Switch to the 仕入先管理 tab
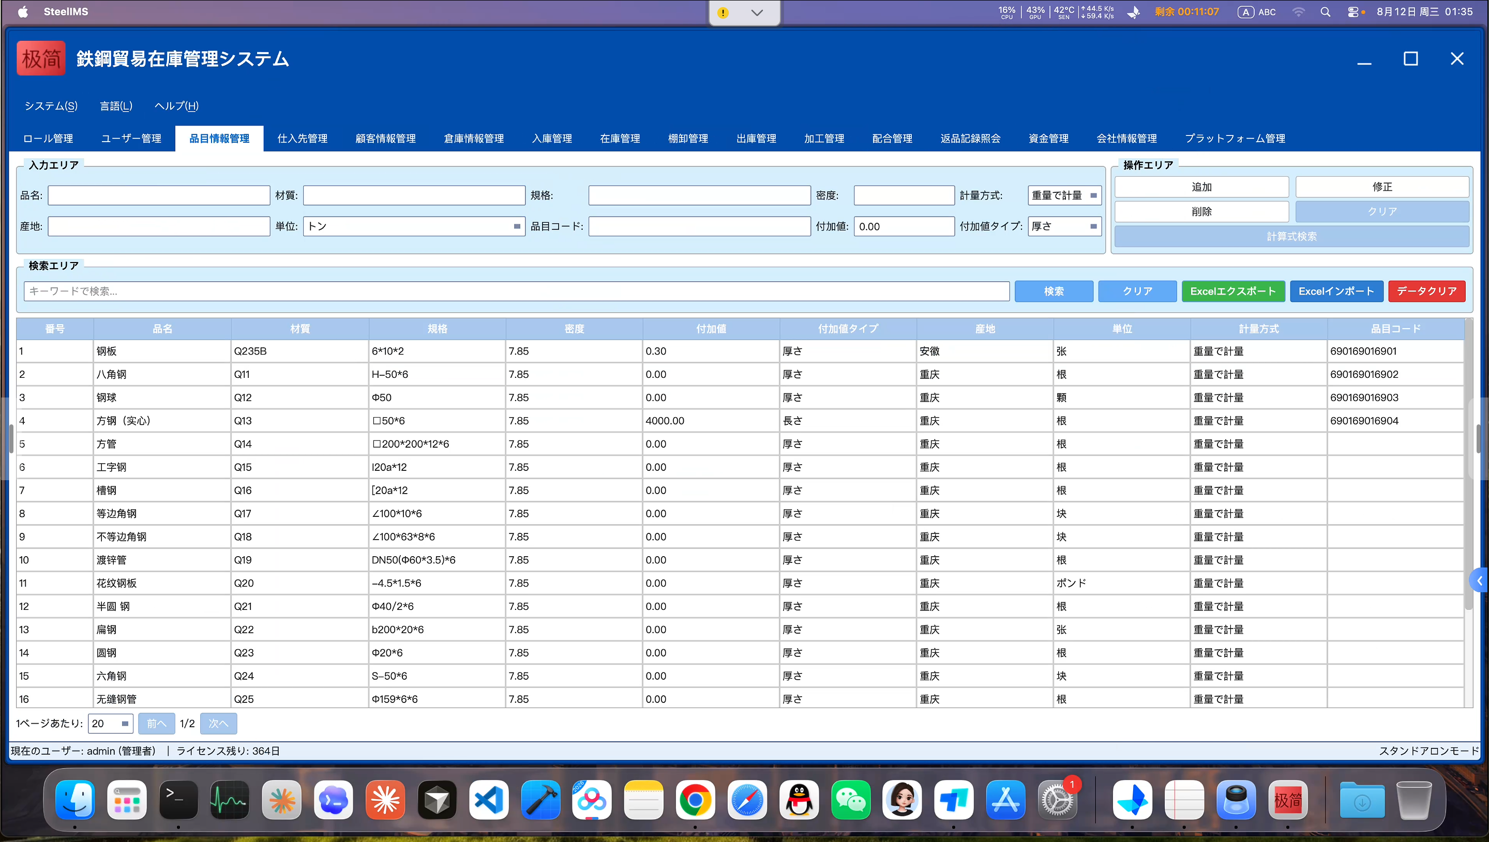Image resolution: width=1489 pixels, height=842 pixels. click(x=303, y=138)
